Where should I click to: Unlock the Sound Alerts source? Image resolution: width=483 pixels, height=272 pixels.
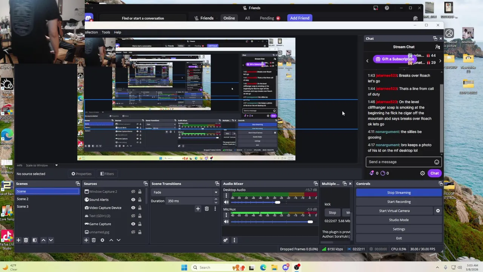click(x=140, y=199)
